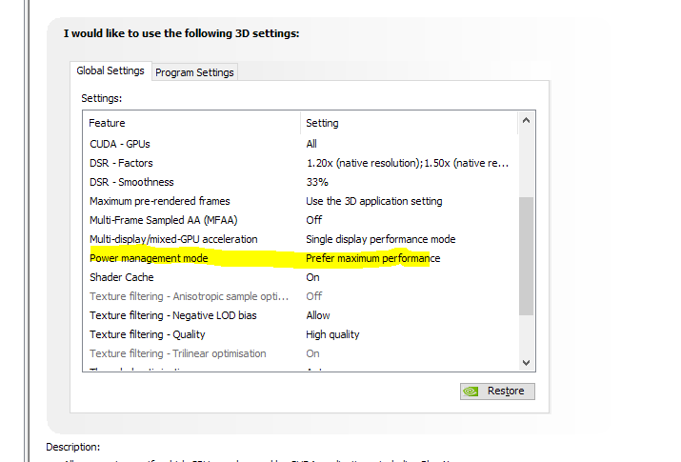
Task: Select Maximum pre-rendered frames row
Action: coord(301,201)
